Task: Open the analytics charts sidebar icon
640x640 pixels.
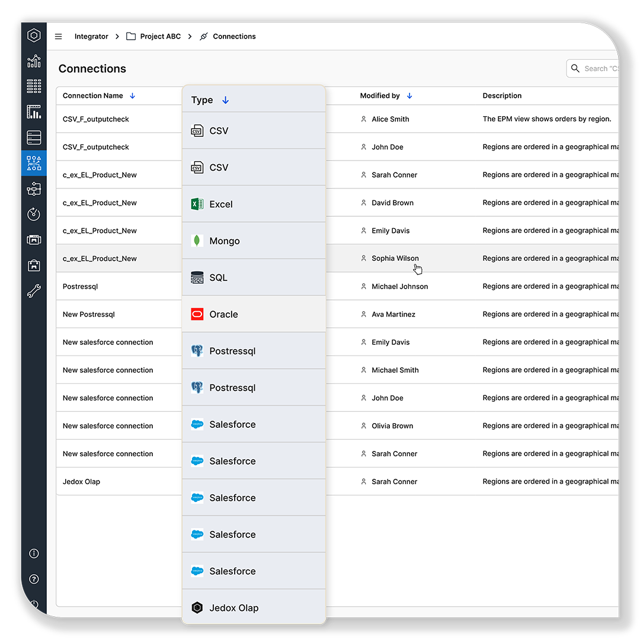Action: pyautogui.click(x=34, y=61)
